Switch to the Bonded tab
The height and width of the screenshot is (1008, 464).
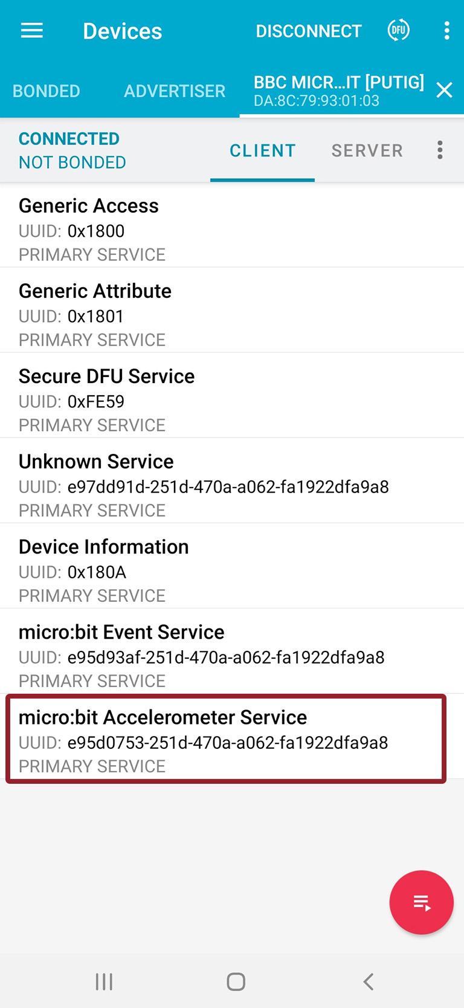[47, 91]
